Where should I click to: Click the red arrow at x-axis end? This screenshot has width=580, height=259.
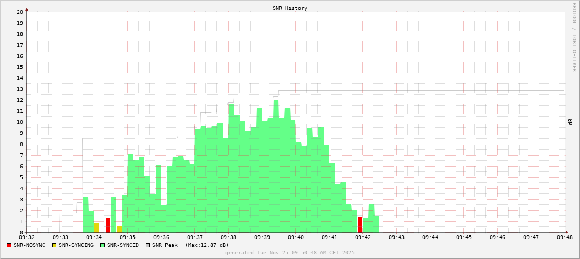(567, 232)
